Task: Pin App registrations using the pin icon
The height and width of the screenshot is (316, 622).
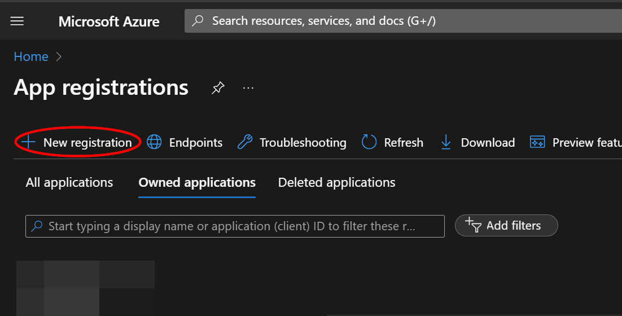Action: click(x=218, y=87)
